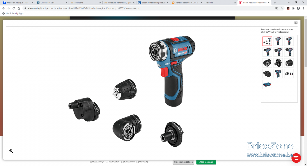Screen dimensions: 307x166
Task: Open the Chrome extensions puzzle icon
Action: point(293,8)
